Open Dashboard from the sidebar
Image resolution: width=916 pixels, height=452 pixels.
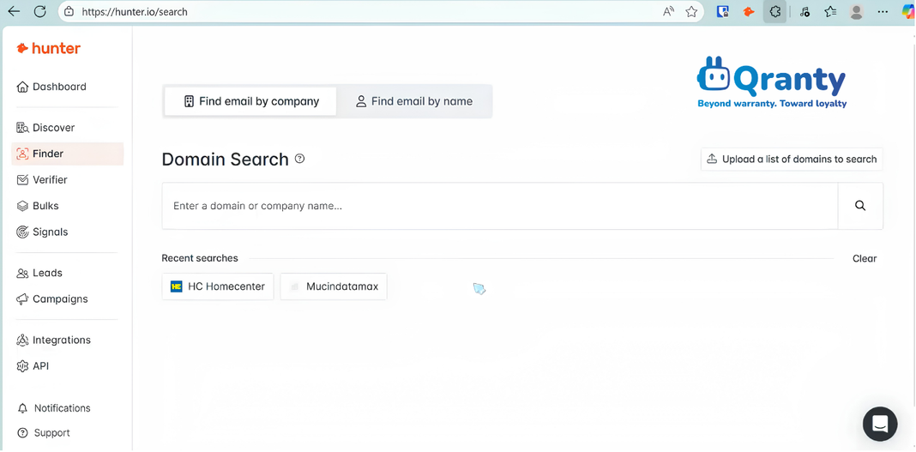click(x=51, y=87)
